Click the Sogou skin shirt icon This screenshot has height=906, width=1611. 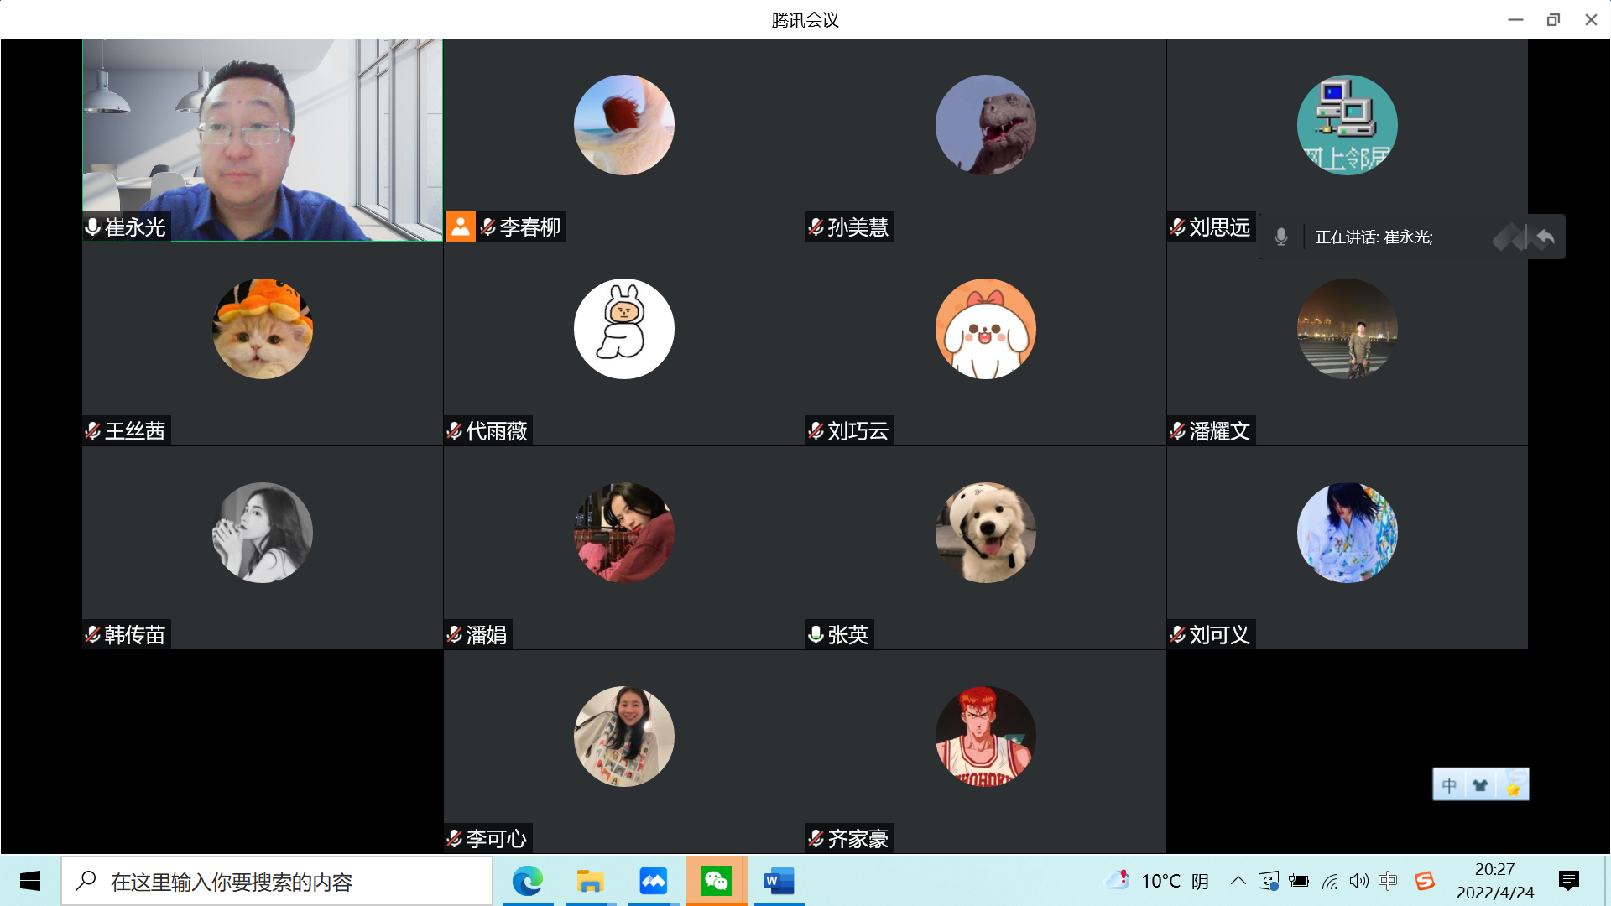pos(1480,785)
